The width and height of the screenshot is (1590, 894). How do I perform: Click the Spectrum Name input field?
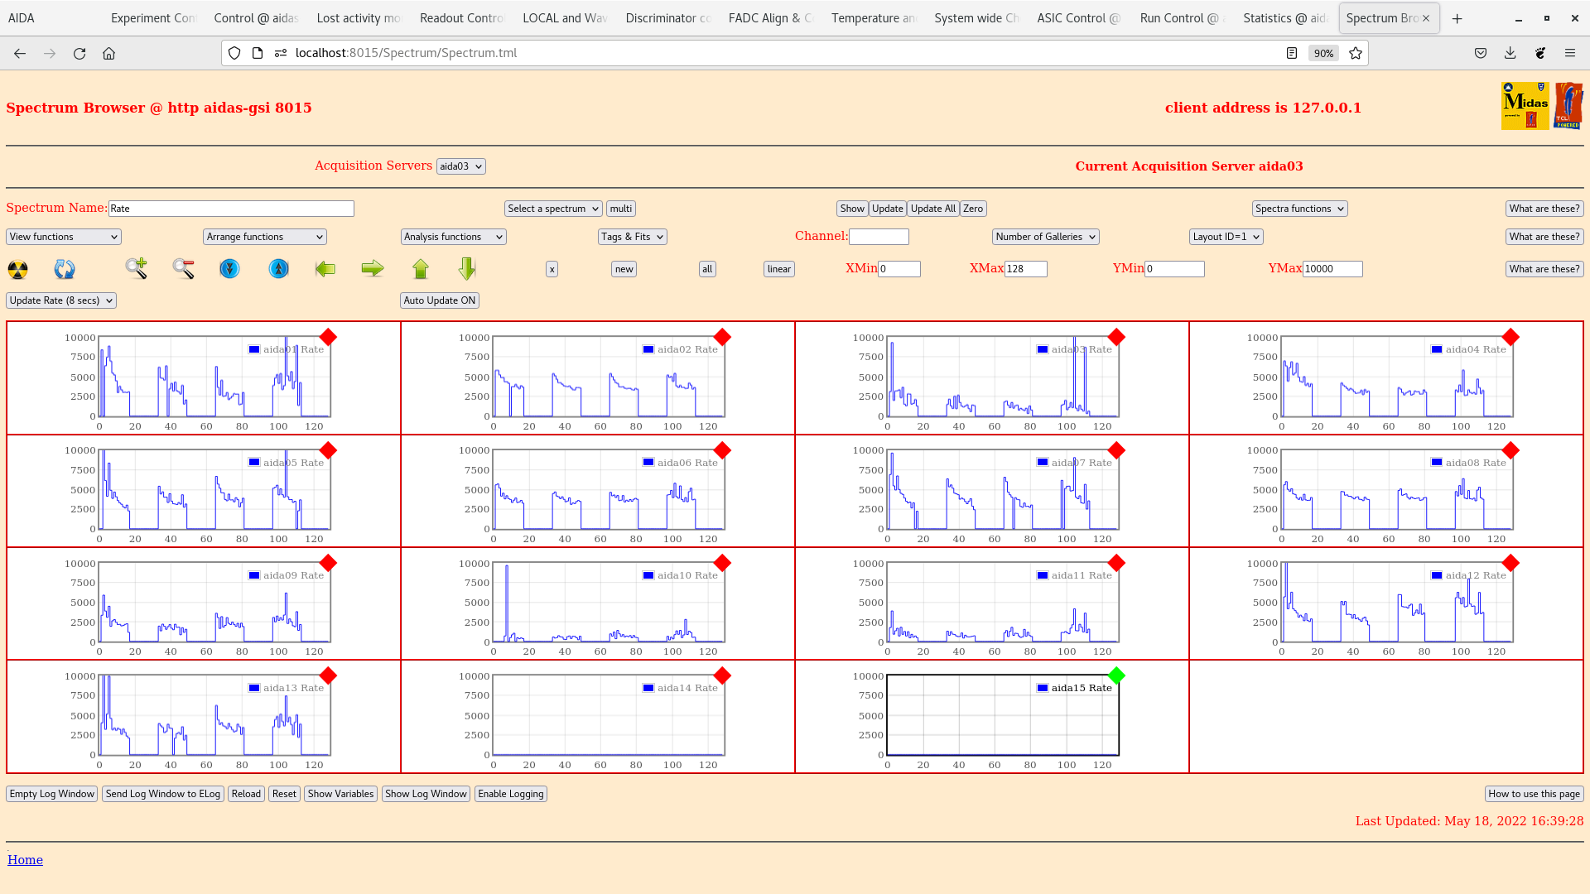[x=231, y=209]
